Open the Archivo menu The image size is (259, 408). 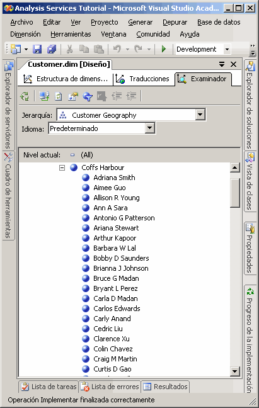(21, 23)
